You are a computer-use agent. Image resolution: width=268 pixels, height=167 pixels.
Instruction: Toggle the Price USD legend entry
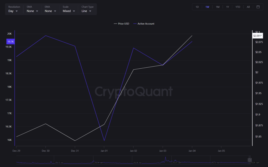tap(121, 23)
